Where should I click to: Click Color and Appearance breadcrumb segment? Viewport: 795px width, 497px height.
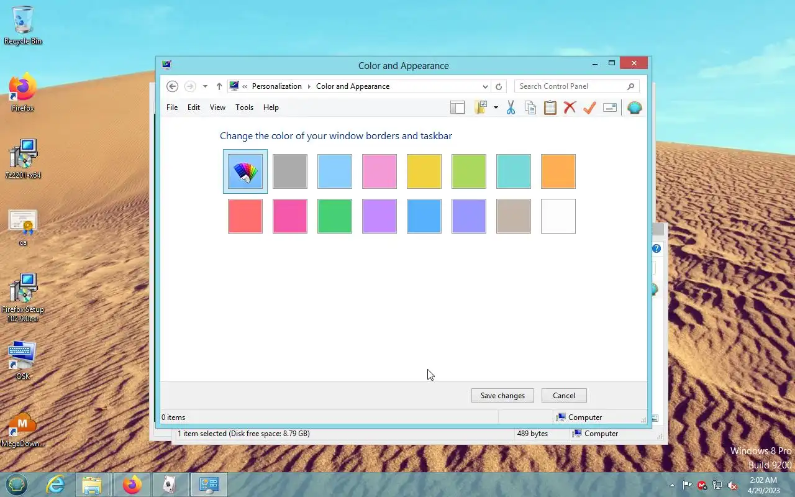353,86
